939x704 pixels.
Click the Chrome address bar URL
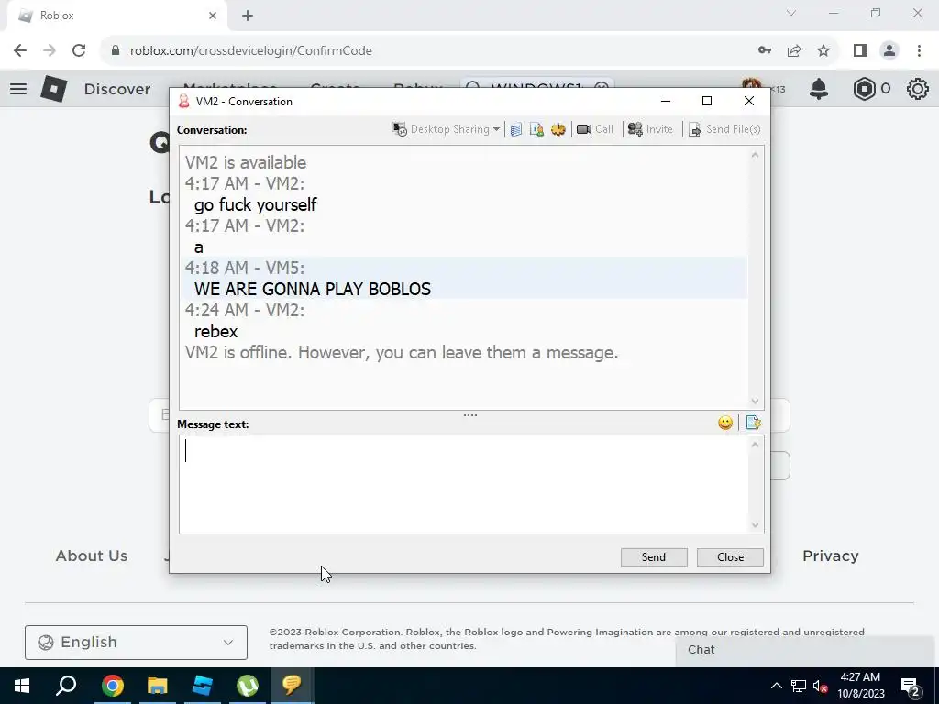coord(251,51)
